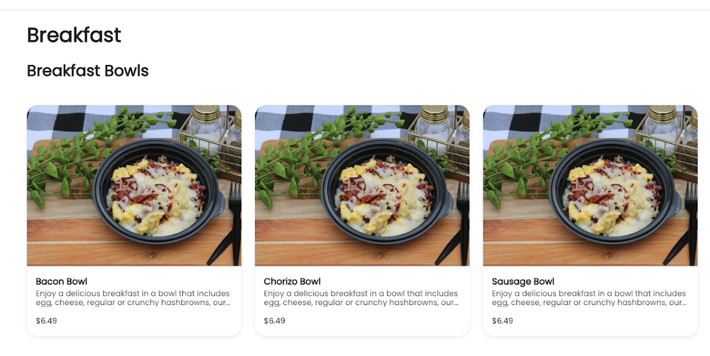Select the Sausage Bowl description text
Image resolution: width=710 pixels, height=356 pixels.
[x=589, y=298]
